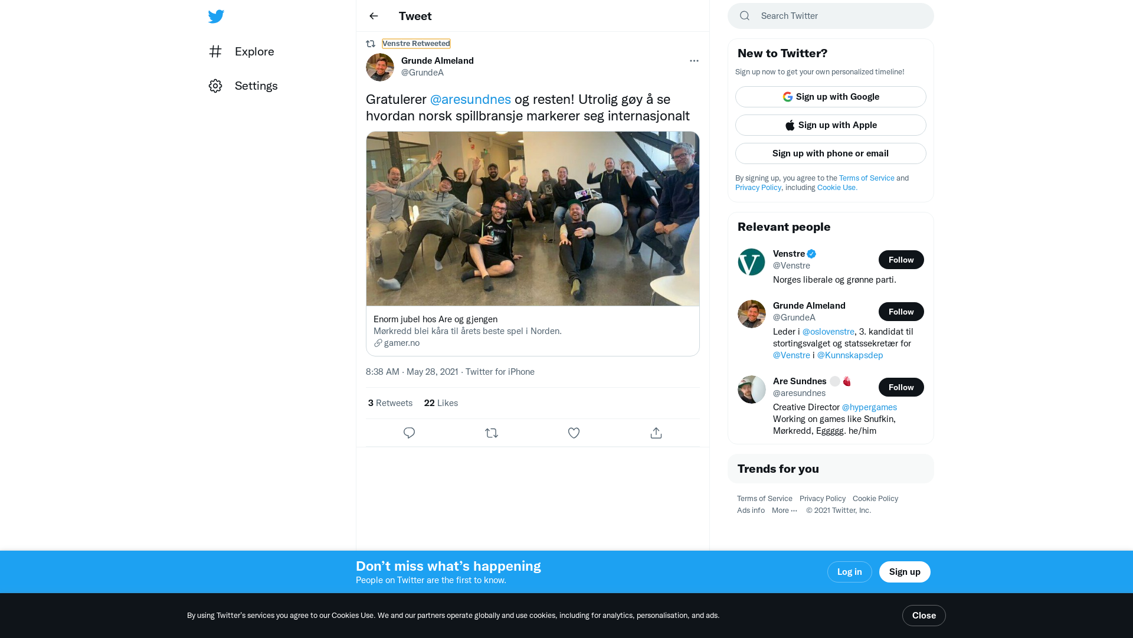Follow Grunde Almeland
1133x638 pixels.
pyautogui.click(x=901, y=312)
